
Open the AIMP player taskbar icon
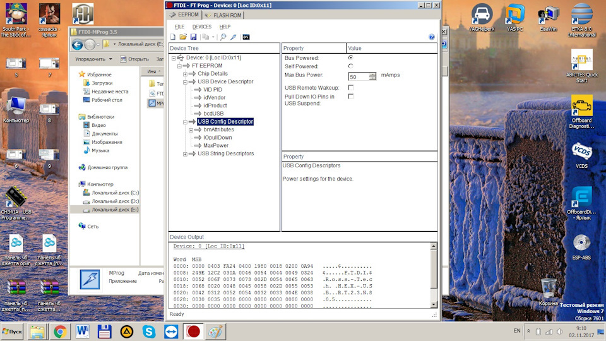point(127,332)
